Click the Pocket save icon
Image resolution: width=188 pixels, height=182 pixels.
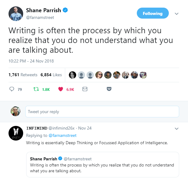coord(109,89)
